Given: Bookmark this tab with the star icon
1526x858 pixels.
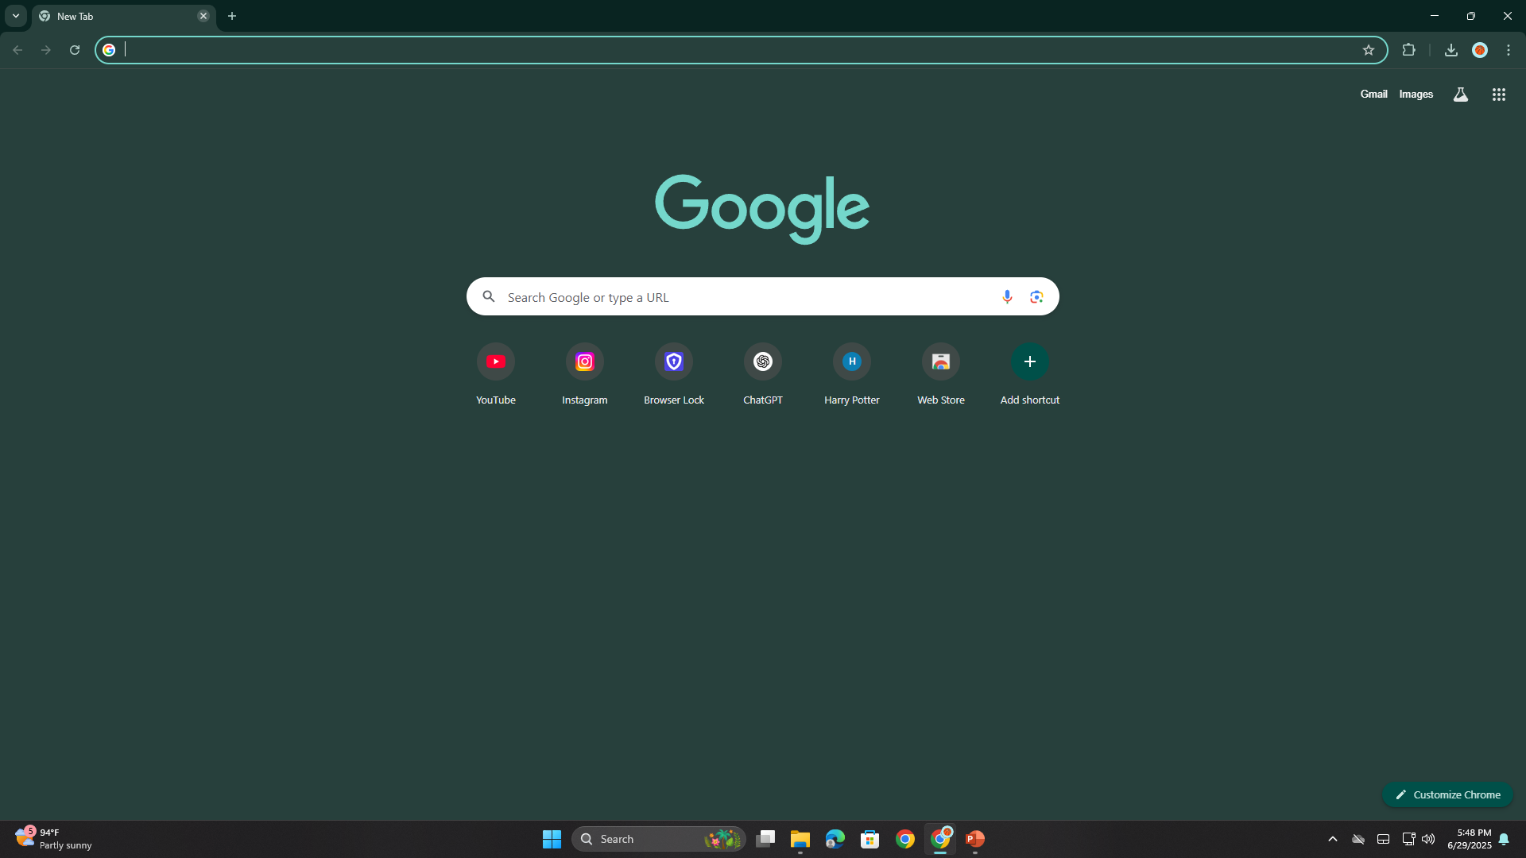Looking at the screenshot, I should [1369, 50].
